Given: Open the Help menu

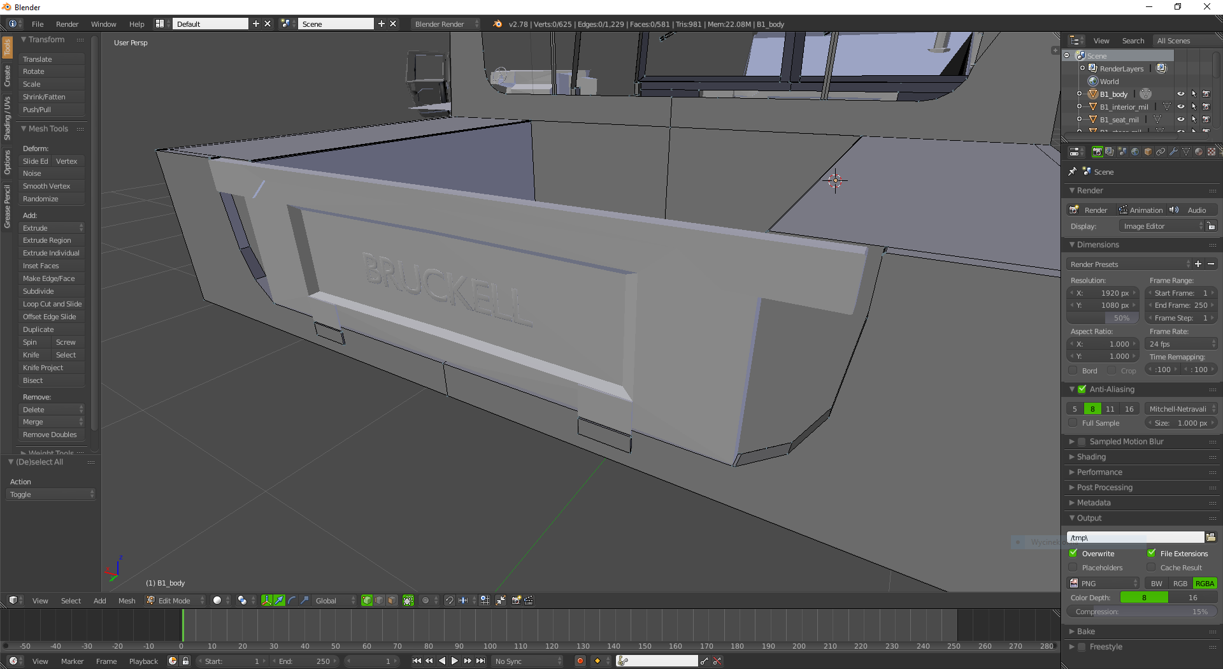Looking at the screenshot, I should pyautogui.click(x=136, y=24).
